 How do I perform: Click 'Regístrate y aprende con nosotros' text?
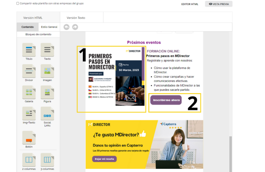[170, 61]
